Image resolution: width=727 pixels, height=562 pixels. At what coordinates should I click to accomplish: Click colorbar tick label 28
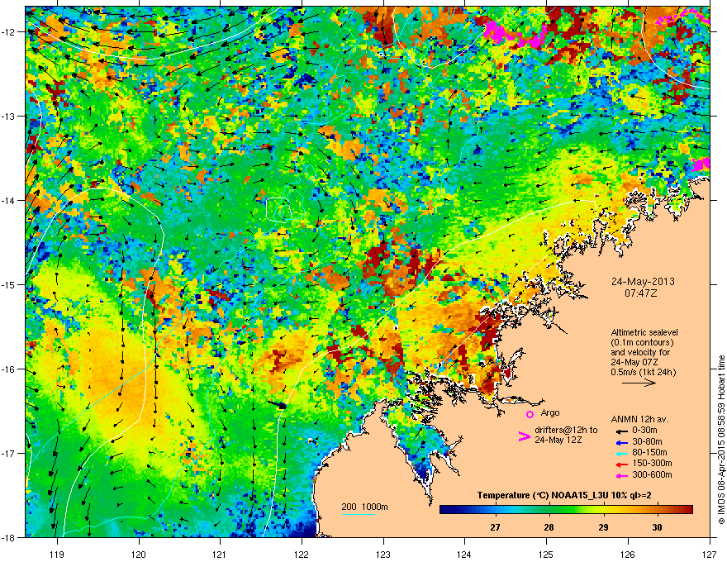(x=549, y=527)
